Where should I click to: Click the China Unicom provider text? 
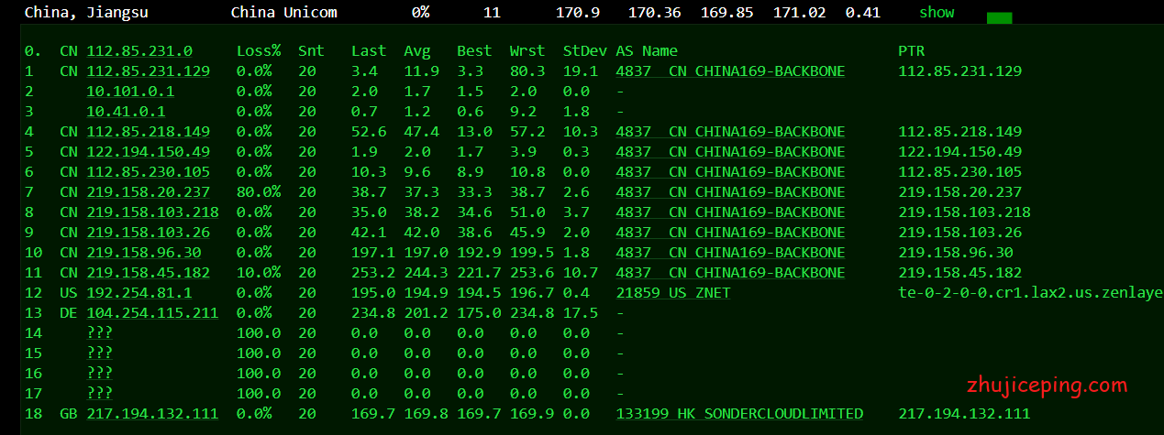(x=283, y=13)
